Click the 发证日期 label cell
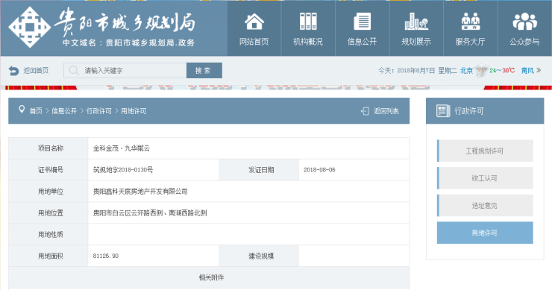The height and width of the screenshot is (290, 552). point(259,170)
